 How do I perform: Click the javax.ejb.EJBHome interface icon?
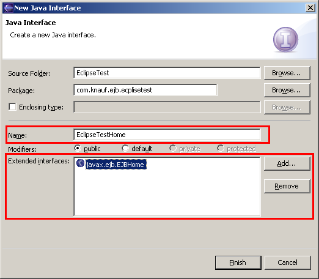80,163
